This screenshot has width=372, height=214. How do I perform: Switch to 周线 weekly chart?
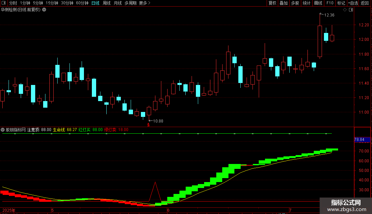pos(107,3)
